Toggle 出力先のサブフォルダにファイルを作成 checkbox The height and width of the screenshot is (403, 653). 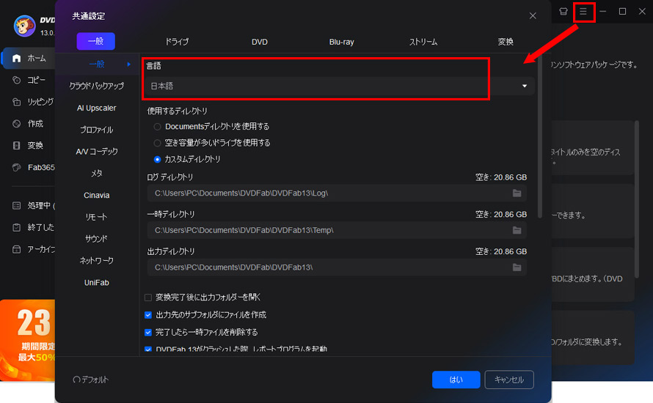pos(147,315)
